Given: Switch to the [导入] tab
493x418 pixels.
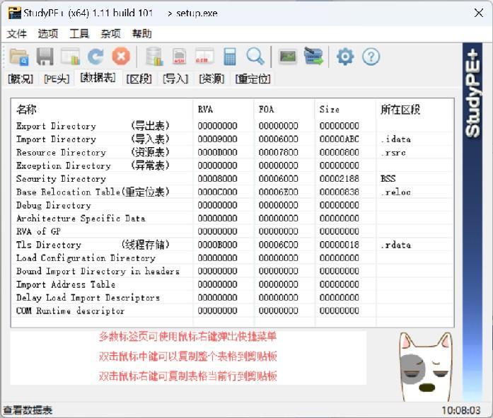Looking at the screenshot, I should (175, 79).
